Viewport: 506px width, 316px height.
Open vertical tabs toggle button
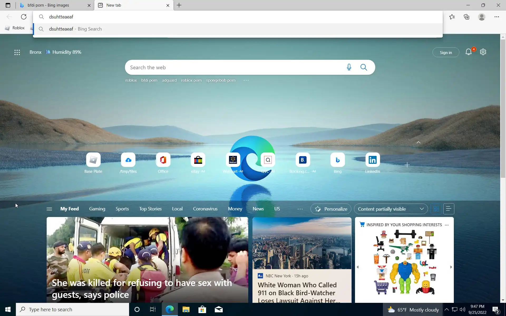(x=8, y=5)
